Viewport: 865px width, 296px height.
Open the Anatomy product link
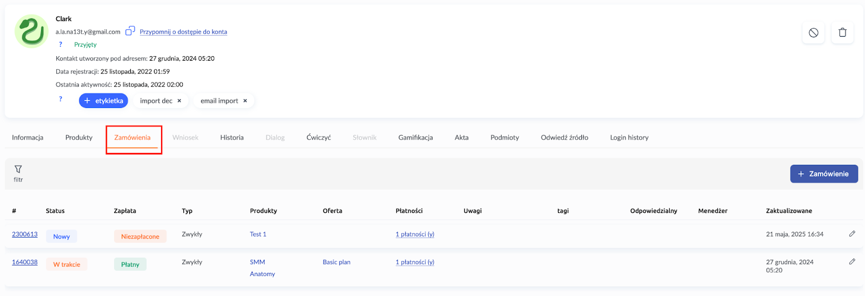pos(262,274)
